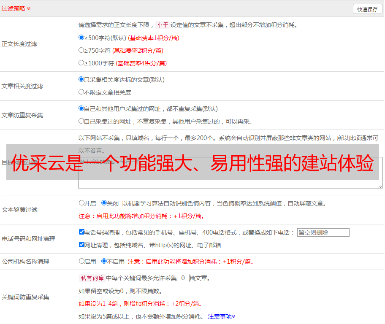Collapse the 过滤策略 section header
This screenshot has height=324, width=385.
16,8
